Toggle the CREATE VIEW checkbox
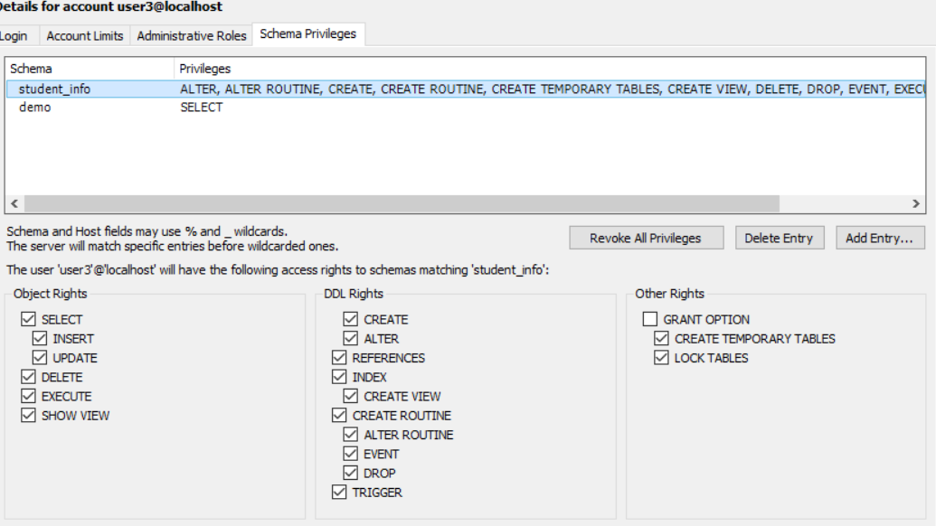 pyautogui.click(x=351, y=396)
